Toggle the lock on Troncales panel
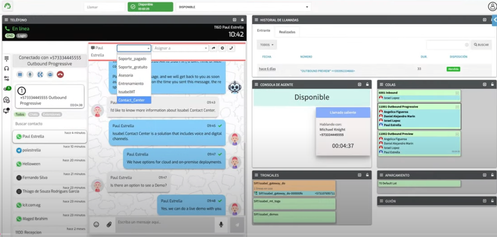Viewport: 497px width, 237px height. 367,175
